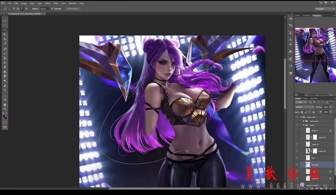Click the background color swatch
The height and width of the screenshot is (195, 336).
6,118
